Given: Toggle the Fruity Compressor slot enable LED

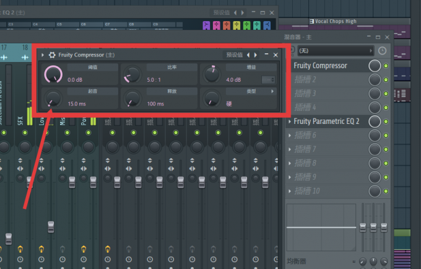Looking at the screenshot, I should tap(386, 66).
